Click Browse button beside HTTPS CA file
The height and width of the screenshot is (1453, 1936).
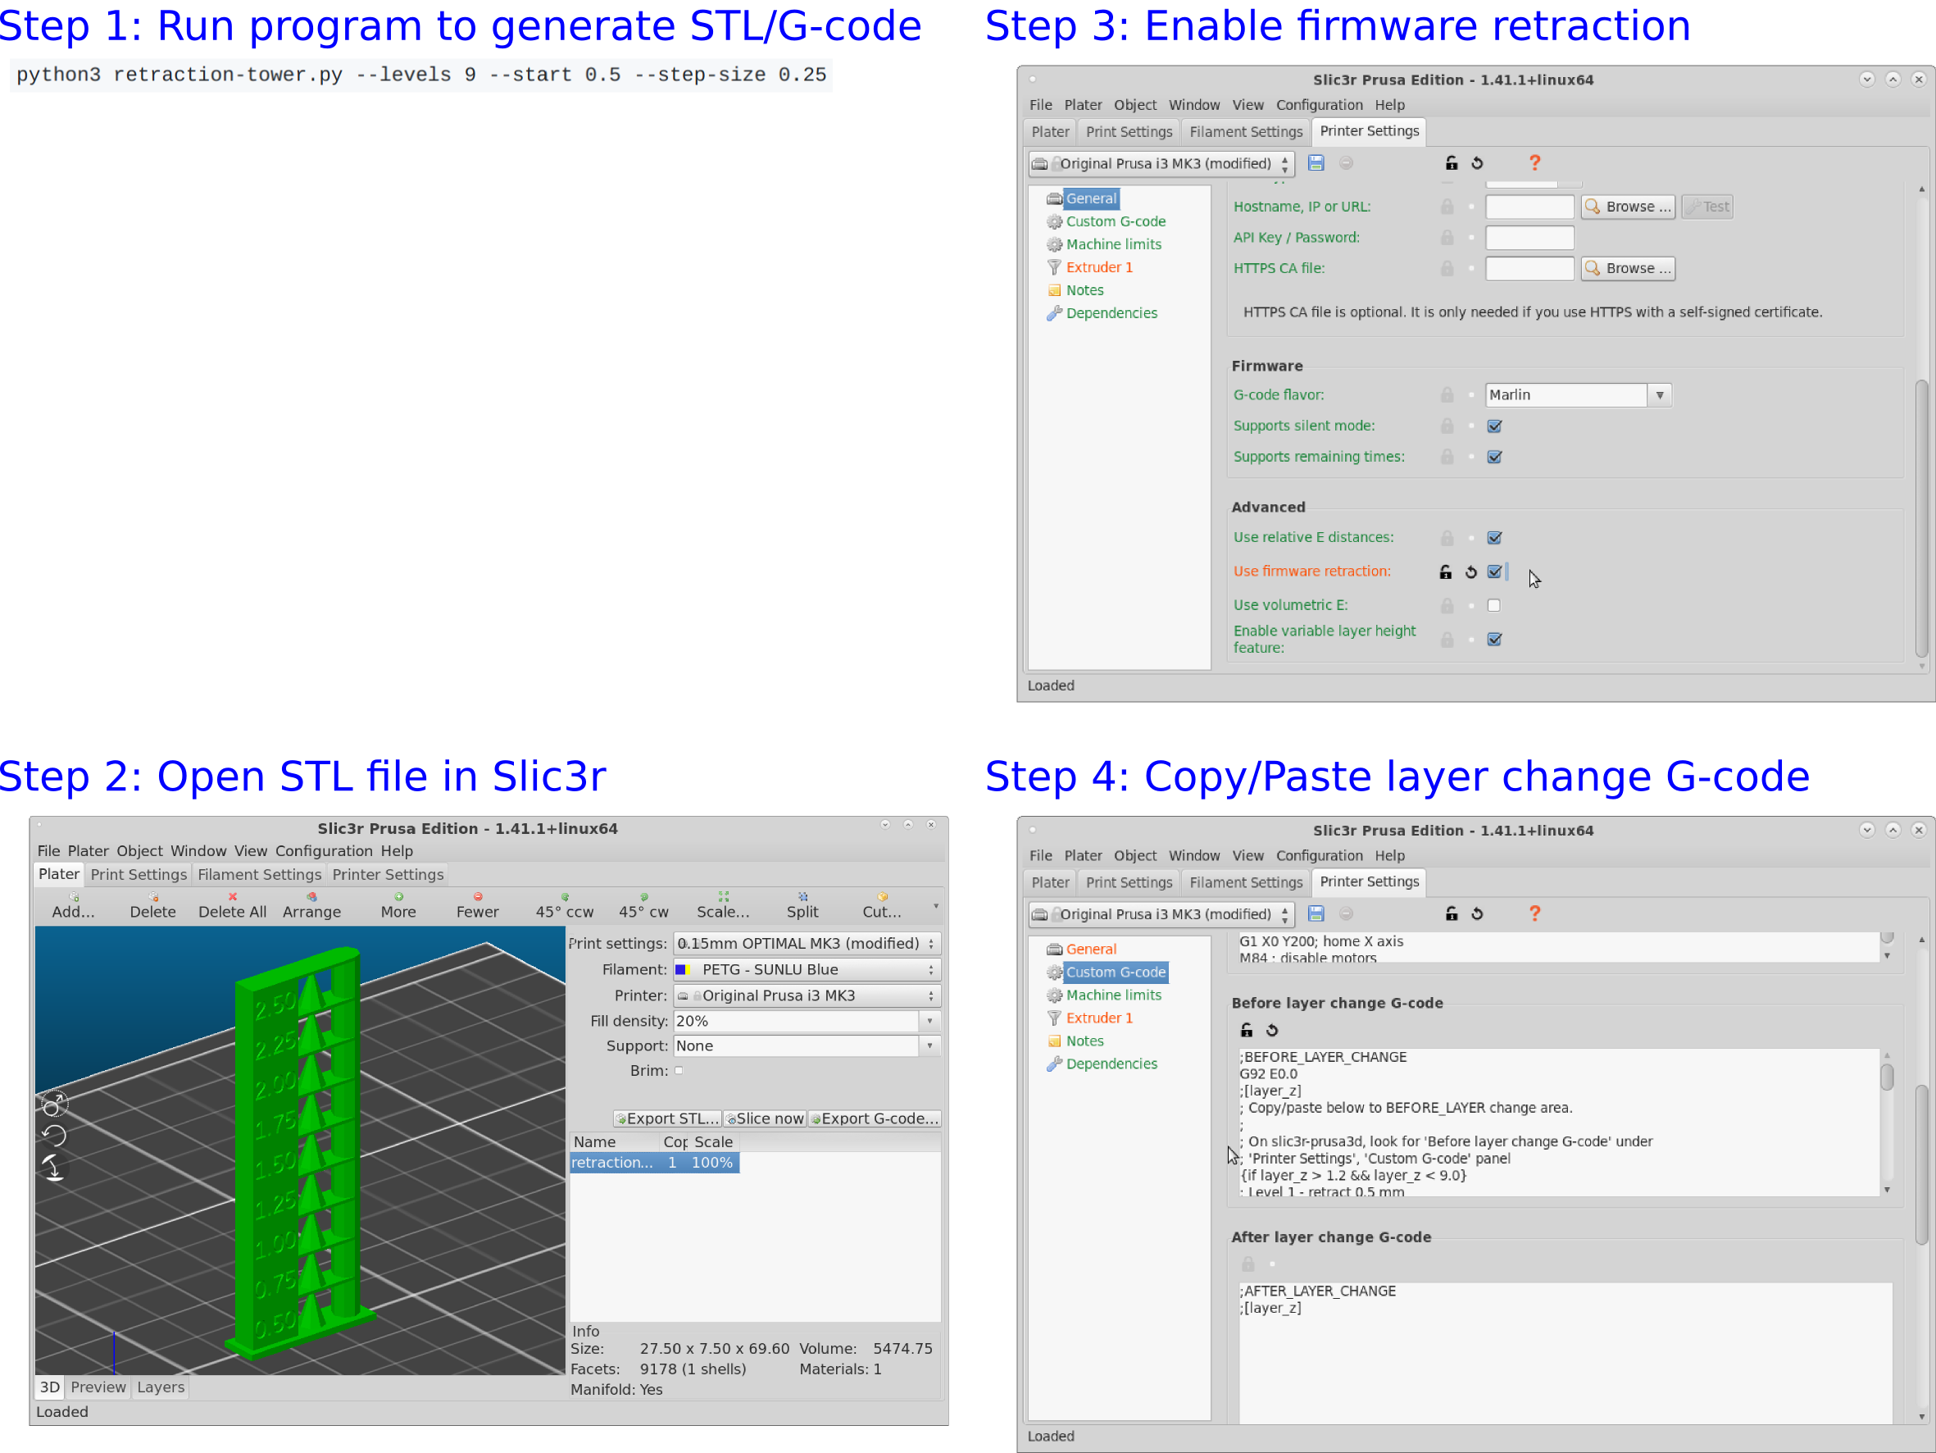pyautogui.click(x=1628, y=268)
